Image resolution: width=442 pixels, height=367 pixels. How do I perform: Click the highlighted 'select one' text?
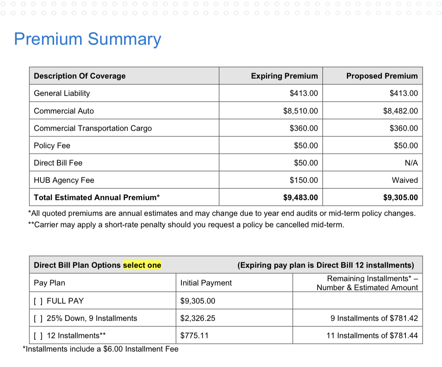click(142, 265)
